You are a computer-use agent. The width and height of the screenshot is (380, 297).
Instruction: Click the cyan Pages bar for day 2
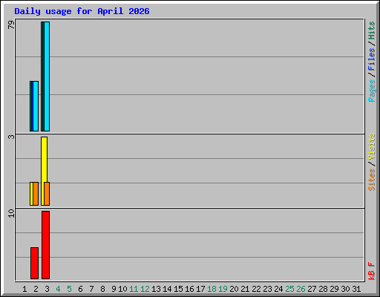click(x=36, y=106)
